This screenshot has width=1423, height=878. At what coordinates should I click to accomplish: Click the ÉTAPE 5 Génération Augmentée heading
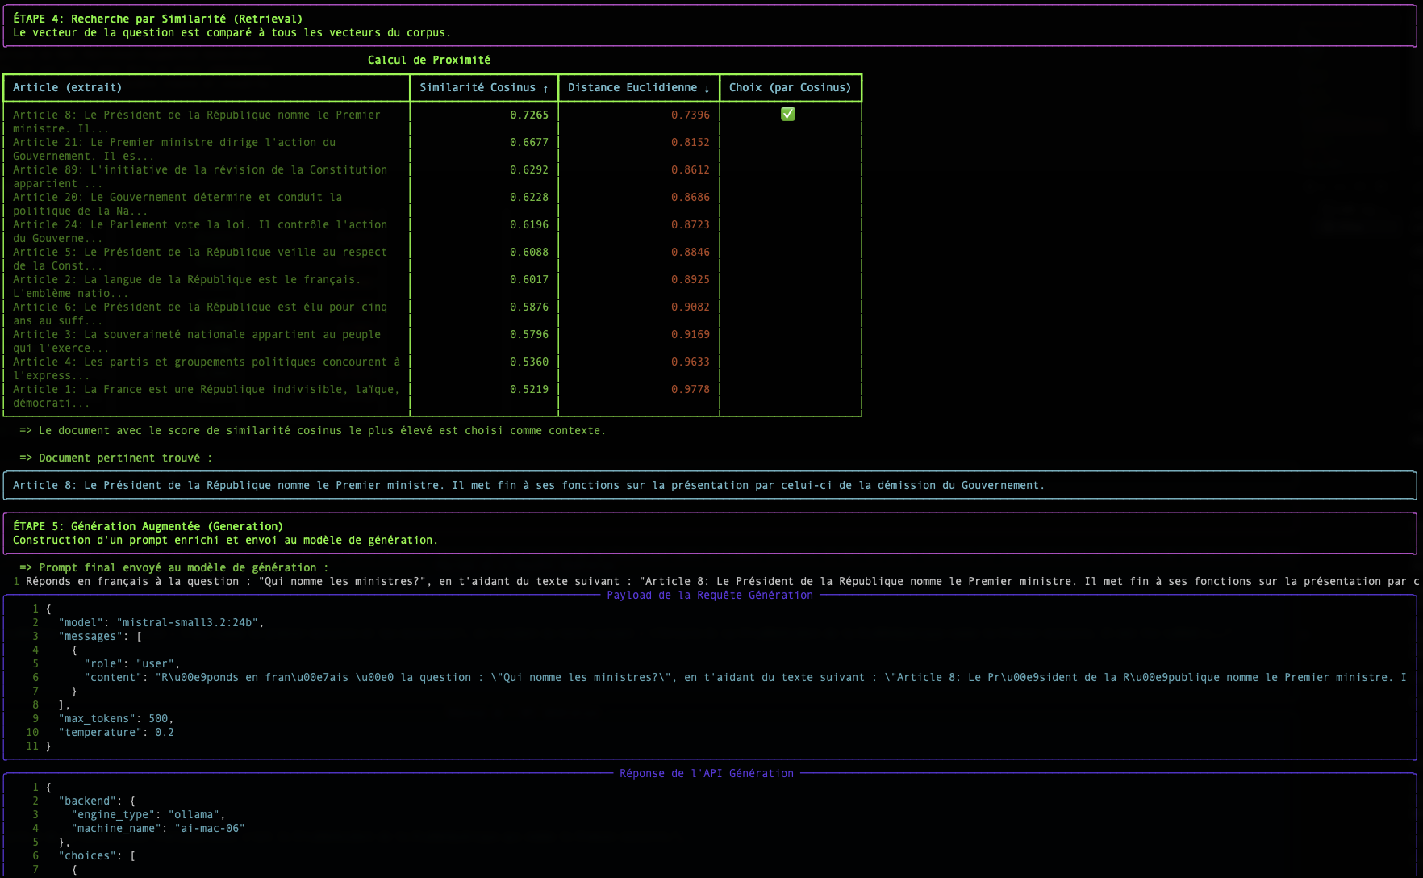[148, 526]
